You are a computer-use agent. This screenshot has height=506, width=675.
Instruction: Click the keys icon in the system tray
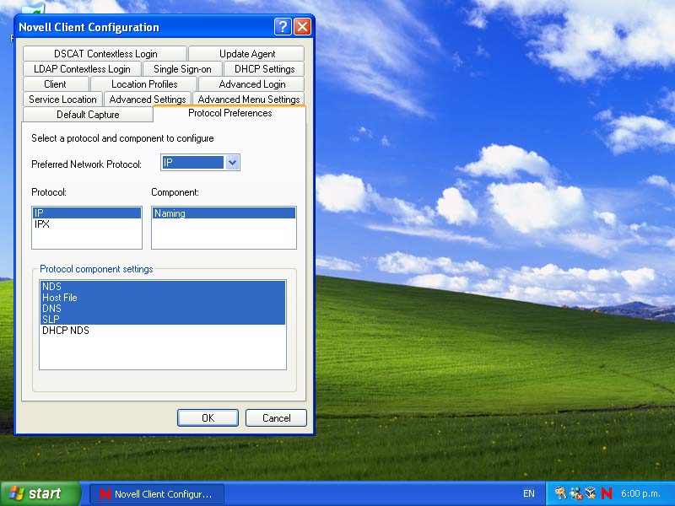[560, 493]
